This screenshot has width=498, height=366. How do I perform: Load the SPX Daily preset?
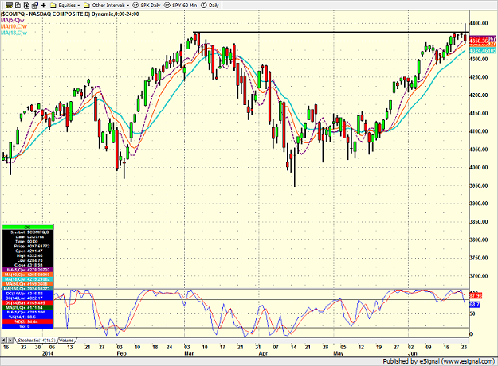click(x=147, y=6)
